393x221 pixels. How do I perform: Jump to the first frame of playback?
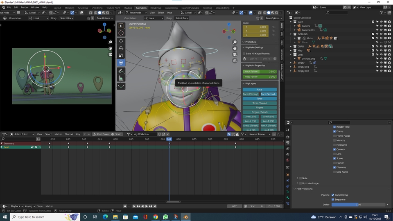(134, 206)
